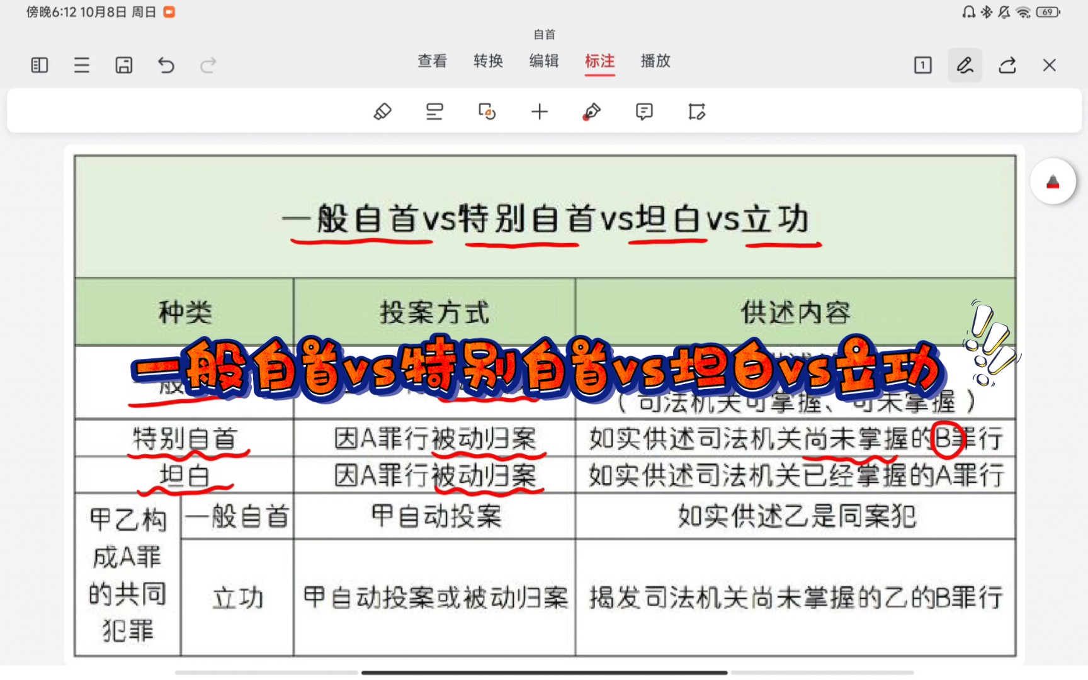Viewport: 1088px width, 680px height.
Task: Click the muted notification bell icon
Action: [x=1004, y=12]
